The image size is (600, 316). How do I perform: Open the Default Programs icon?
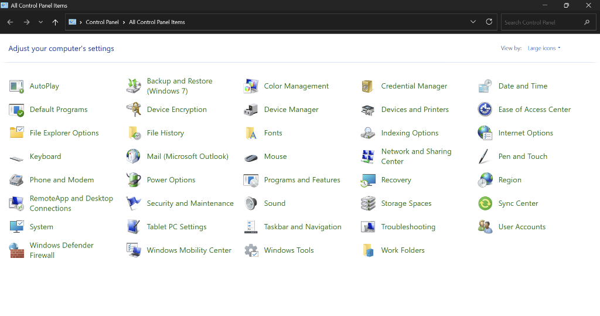[x=16, y=110]
